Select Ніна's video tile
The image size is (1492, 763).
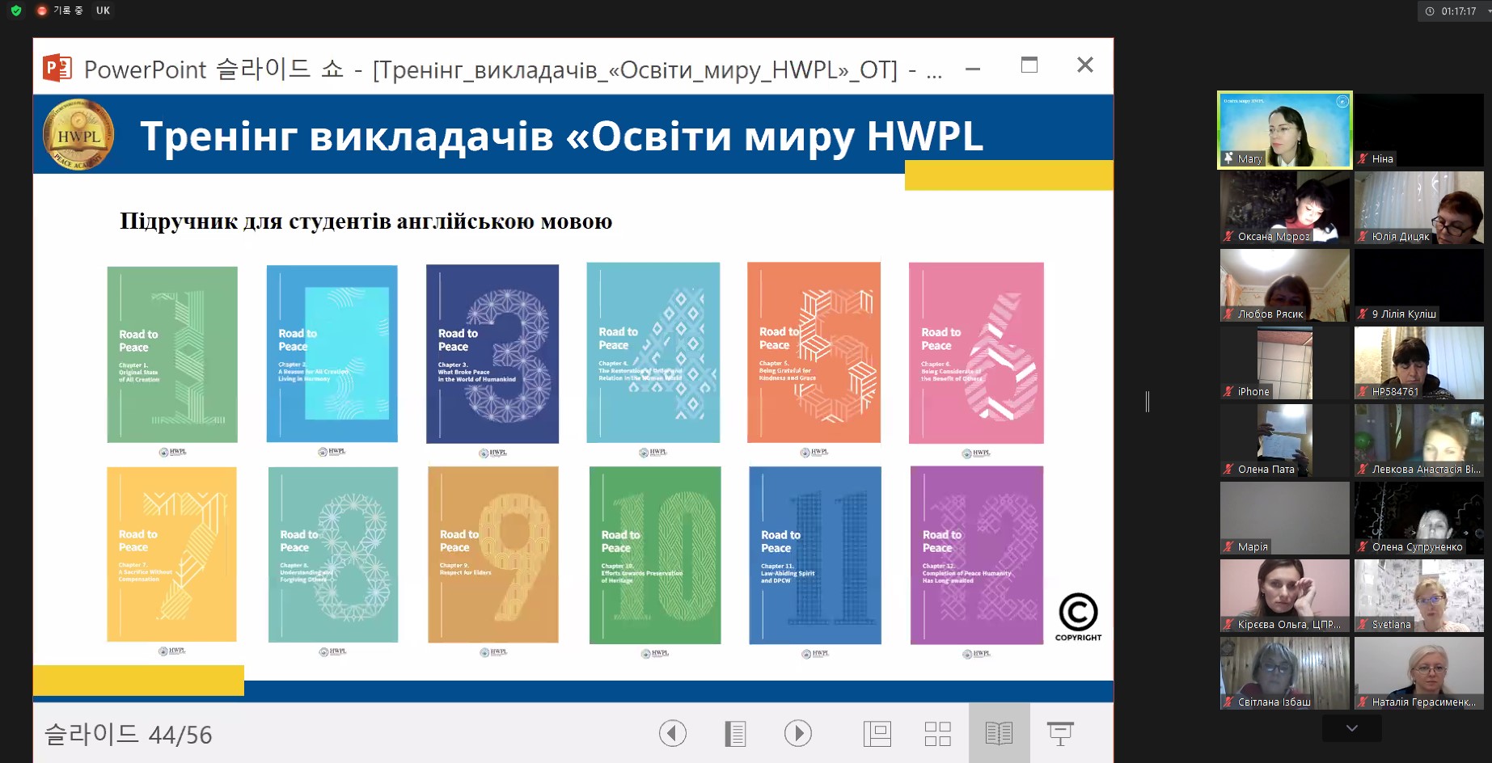(x=1419, y=130)
